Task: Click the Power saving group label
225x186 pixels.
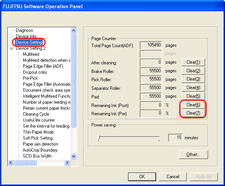Action: [104, 125]
